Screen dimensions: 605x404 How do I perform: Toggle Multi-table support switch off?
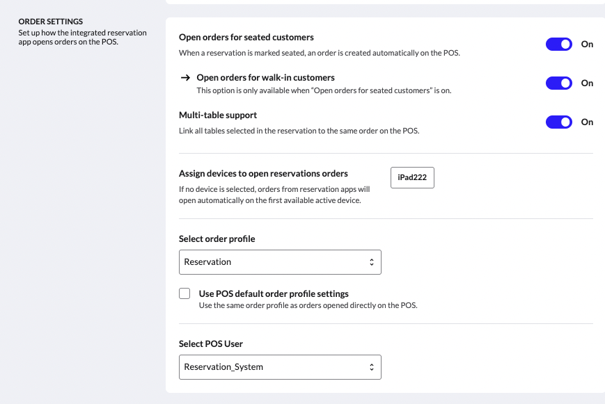tap(558, 122)
